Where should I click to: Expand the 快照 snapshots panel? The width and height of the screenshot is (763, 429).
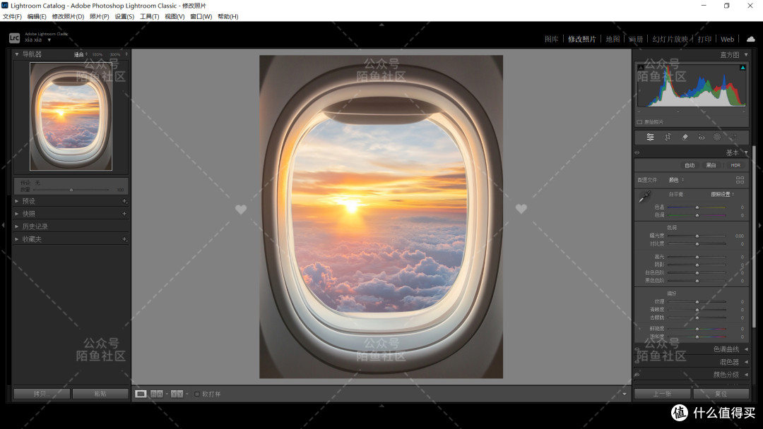pos(17,214)
